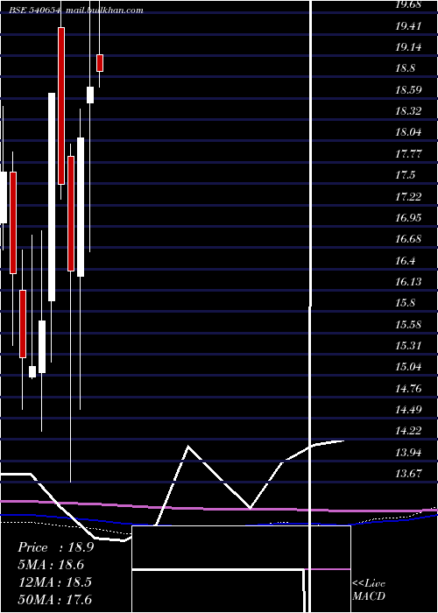This screenshot has height=613, width=438.
Task: Select the '5MA : 18.6' readout
Action: point(51,565)
